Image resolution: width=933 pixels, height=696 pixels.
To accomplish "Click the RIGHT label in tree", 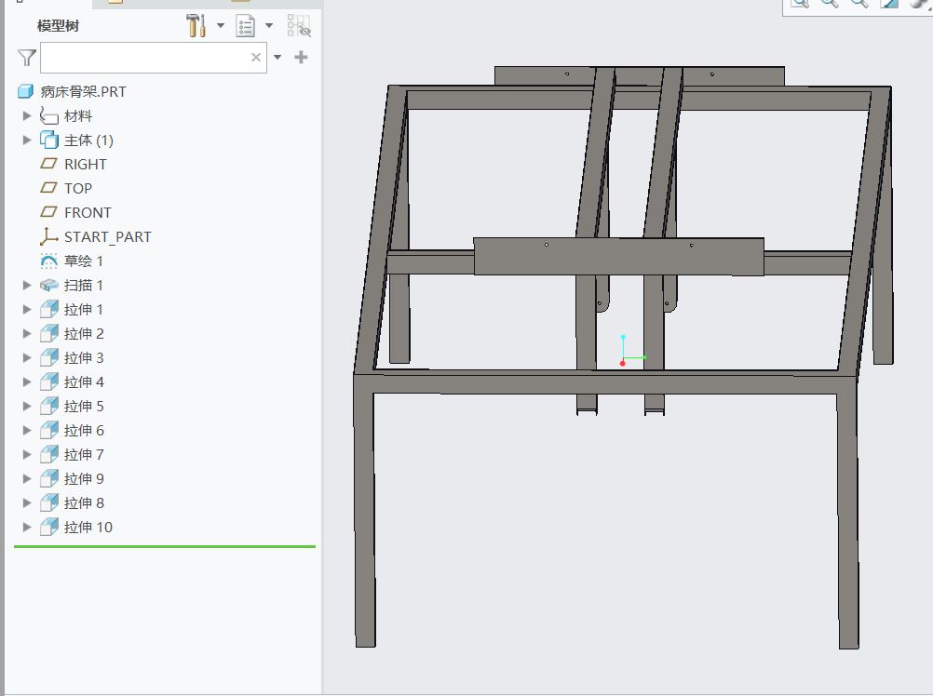I will pyautogui.click(x=86, y=164).
